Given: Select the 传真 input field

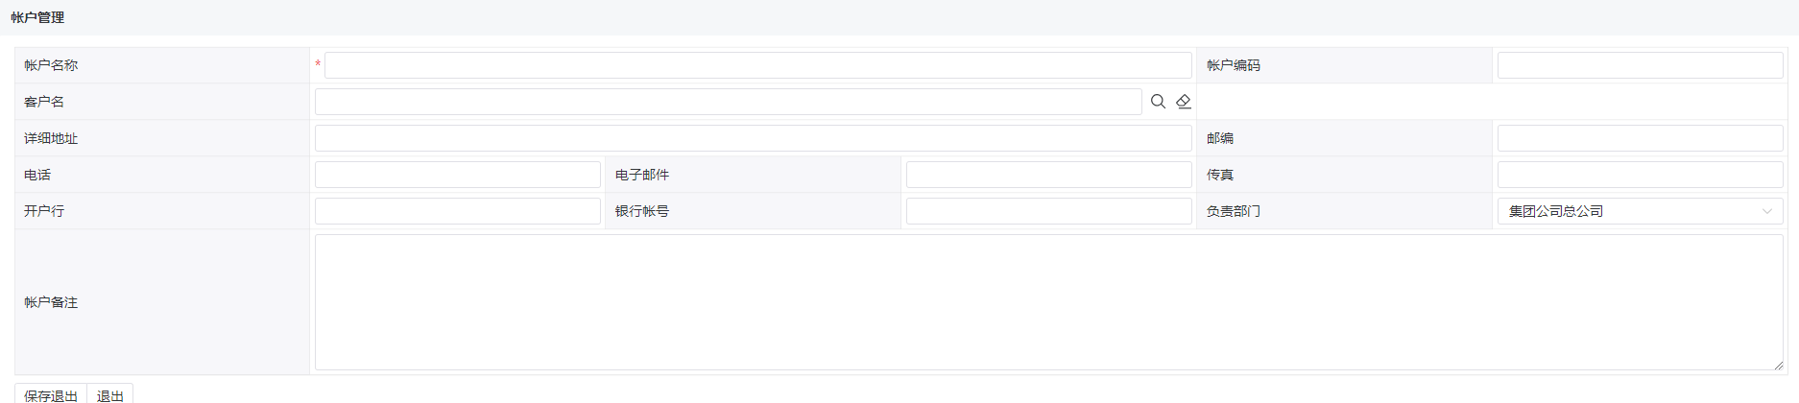Looking at the screenshot, I should coord(1640,175).
